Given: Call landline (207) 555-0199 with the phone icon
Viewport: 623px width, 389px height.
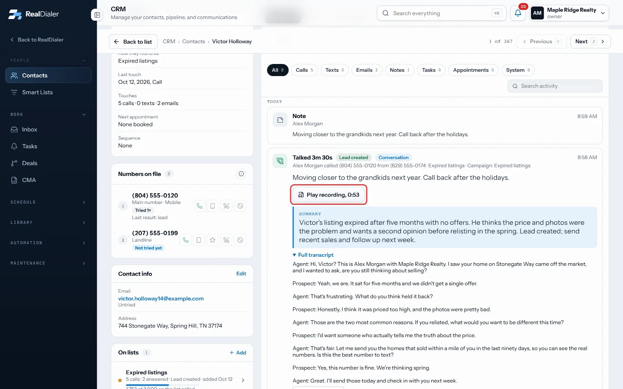Looking at the screenshot, I should (x=186, y=240).
